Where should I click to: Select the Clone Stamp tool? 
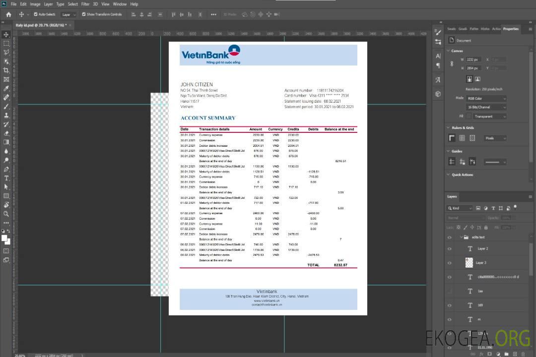pos(6,116)
